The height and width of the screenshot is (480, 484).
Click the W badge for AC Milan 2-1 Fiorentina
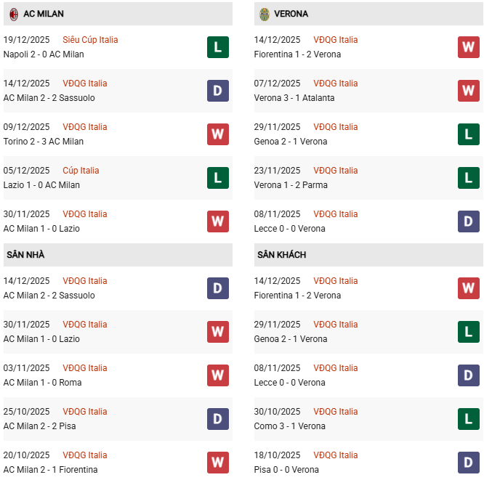pyautogui.click(x=218, y=463)
